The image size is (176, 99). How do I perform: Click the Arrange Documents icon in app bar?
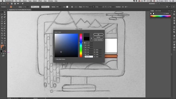[x=18, y=4]
